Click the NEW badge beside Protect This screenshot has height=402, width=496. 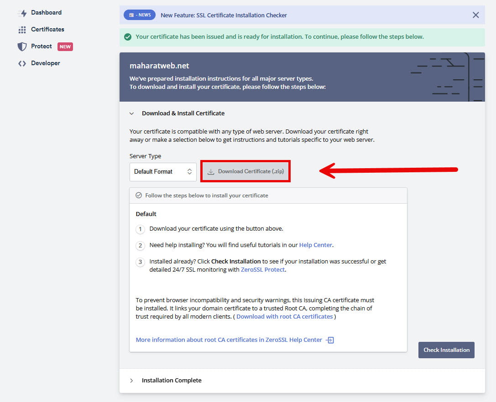point(65,47)
